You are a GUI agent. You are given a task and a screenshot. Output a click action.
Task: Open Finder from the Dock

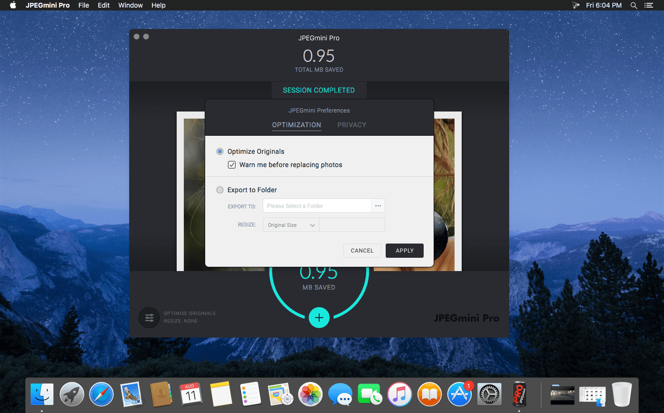click(42, 394)
